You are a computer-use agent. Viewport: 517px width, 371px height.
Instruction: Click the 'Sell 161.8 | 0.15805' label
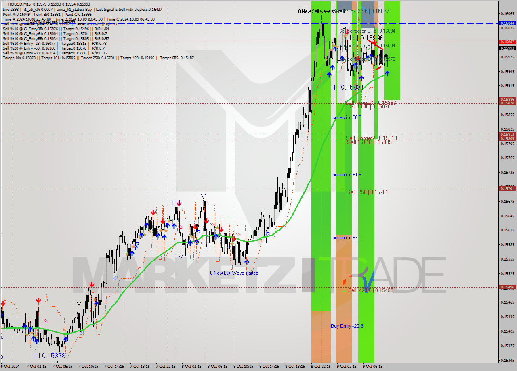click(x=369, y=142)
